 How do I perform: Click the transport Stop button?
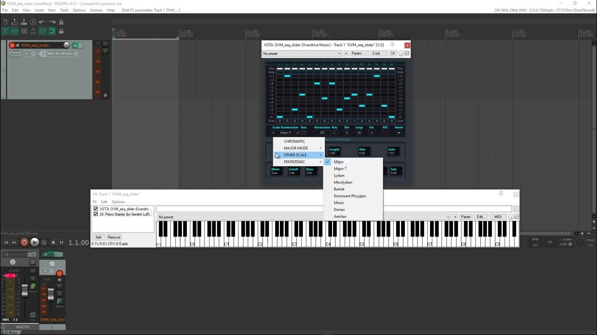[x=53, y=242]
